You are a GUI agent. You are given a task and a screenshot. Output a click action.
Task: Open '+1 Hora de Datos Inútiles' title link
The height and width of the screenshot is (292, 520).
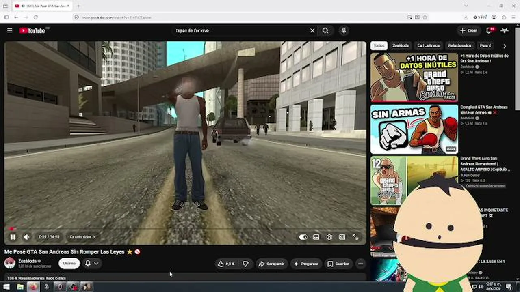484,58
